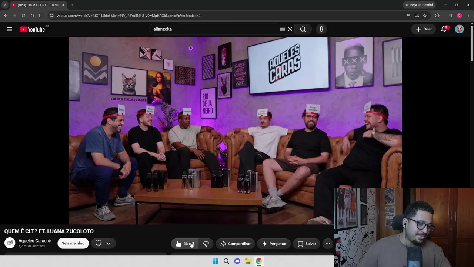Click the 4,7 mi de inscritos text
Viewport: 474px width, 267px height.
click(x=31, y=246)
